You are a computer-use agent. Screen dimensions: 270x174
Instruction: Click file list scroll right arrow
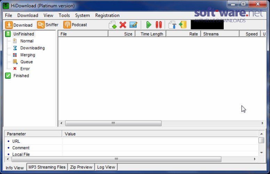tap(262, 123)
